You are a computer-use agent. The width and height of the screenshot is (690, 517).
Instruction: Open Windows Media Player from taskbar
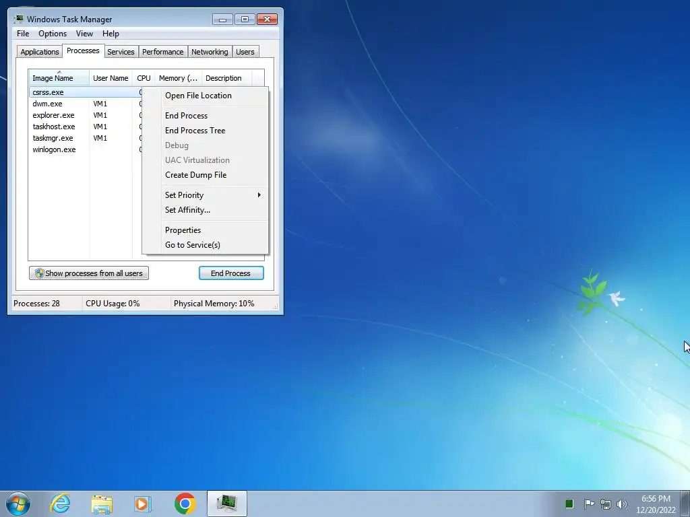pyautogui.click(x=143, y=504)
